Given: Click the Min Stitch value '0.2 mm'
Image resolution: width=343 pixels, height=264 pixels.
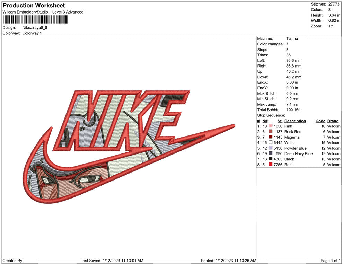Looking at the screenshot, I should point(293,99).
